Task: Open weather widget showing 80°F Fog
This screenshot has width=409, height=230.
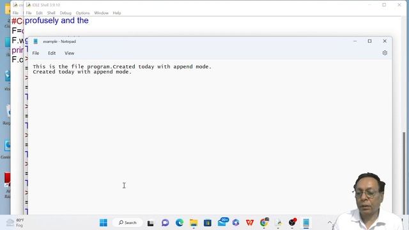Action: tap(15, 223)
